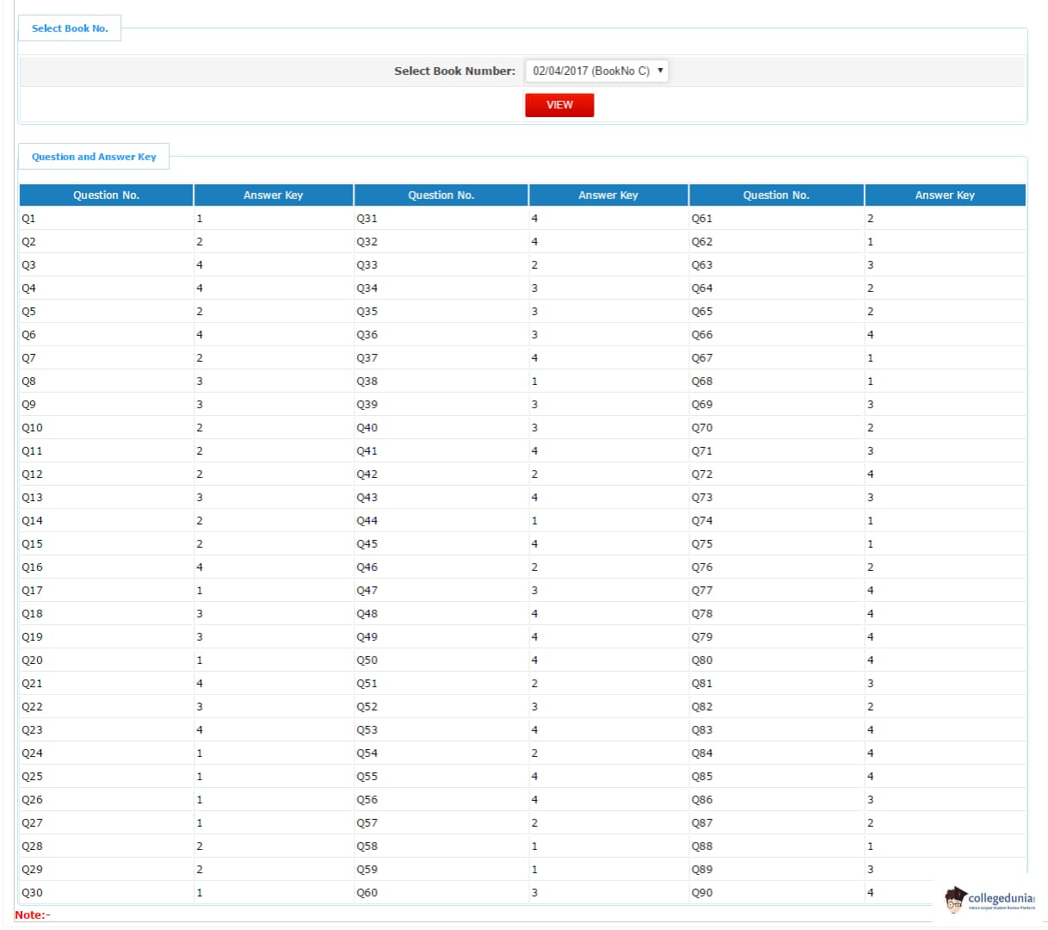The height and width of the screenshot is (930, 1048).
Task: Click the rightmost 'Answer Key' column header
Action: [x=944, y=195]
